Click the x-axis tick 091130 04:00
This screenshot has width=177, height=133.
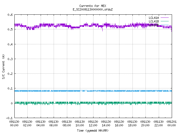pyautogui.click(x=40, y=124)
